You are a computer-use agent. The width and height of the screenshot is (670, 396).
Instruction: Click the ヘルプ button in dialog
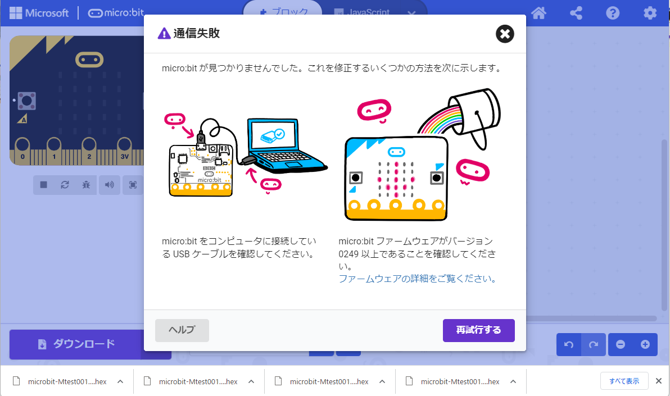point(182,330)
